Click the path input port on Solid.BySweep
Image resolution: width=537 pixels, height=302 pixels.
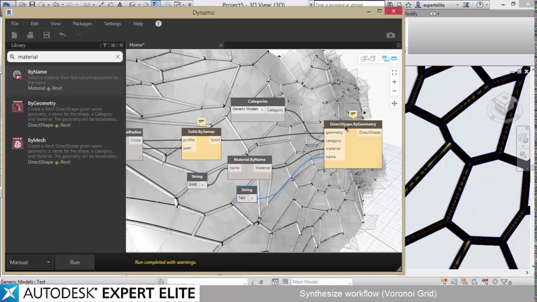(x=187, y=148)
